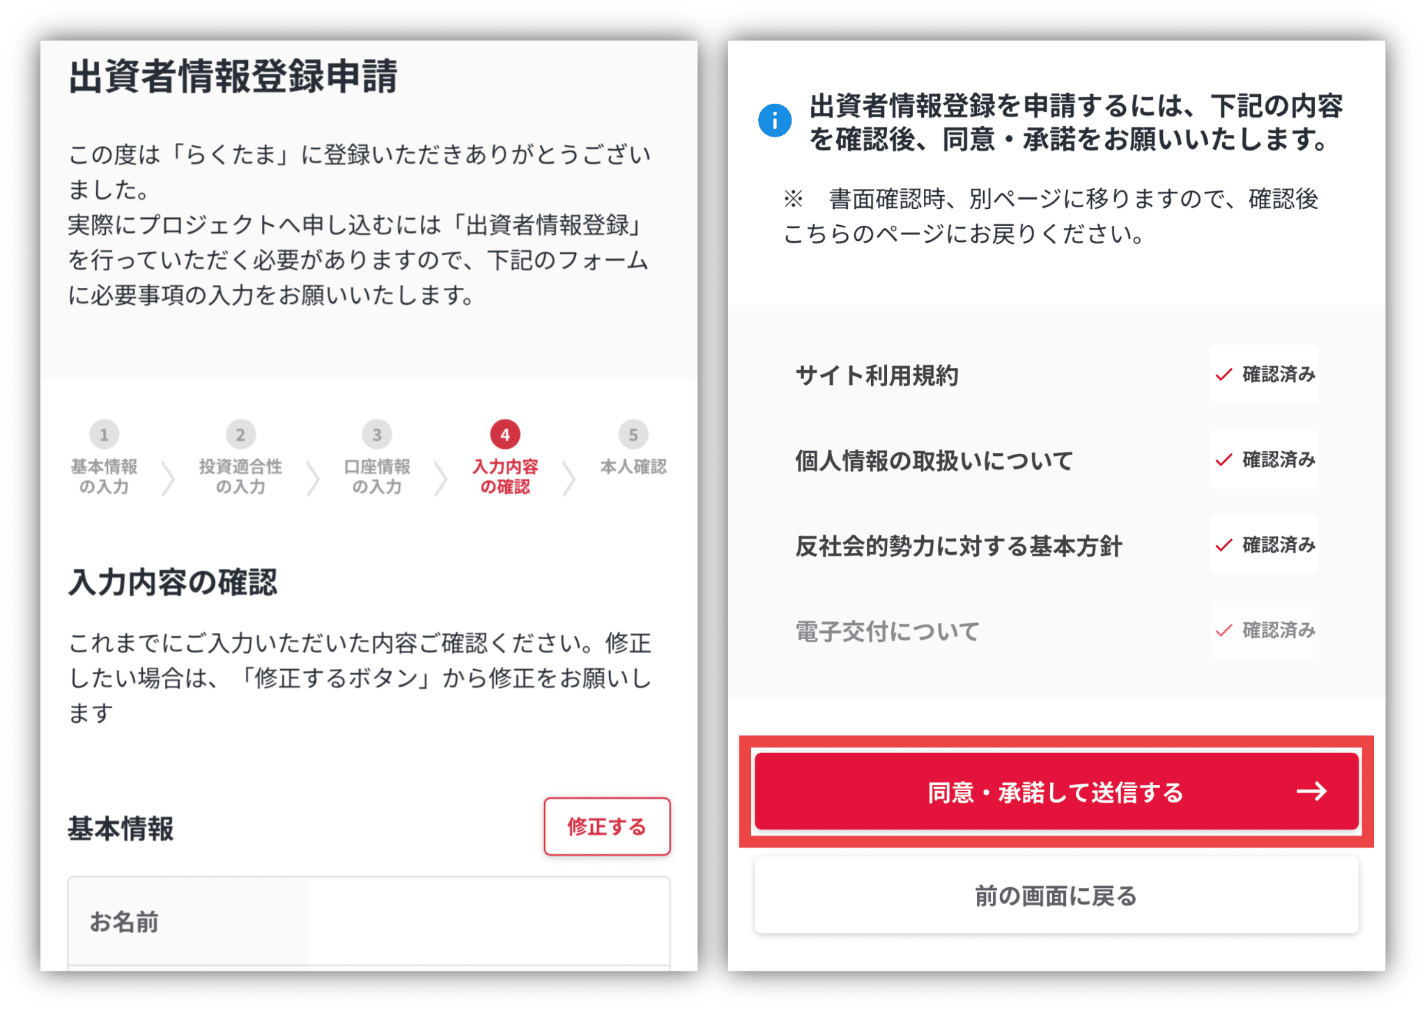Toggle 確認済み for 電子交付について
Screen dimensions: 1427x1010
[1265, 630]
